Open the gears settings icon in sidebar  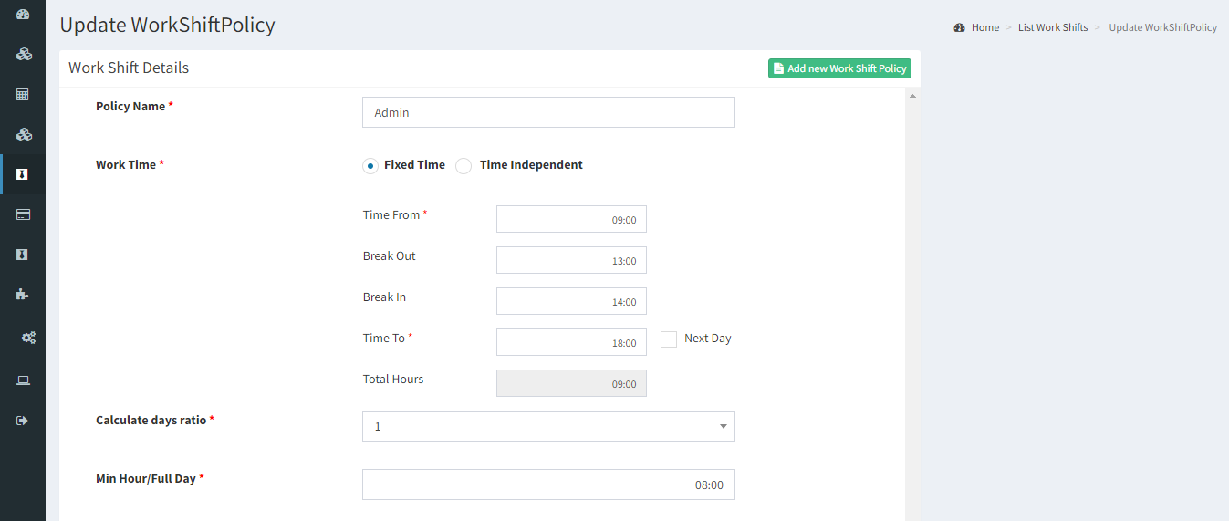point(28,338)
